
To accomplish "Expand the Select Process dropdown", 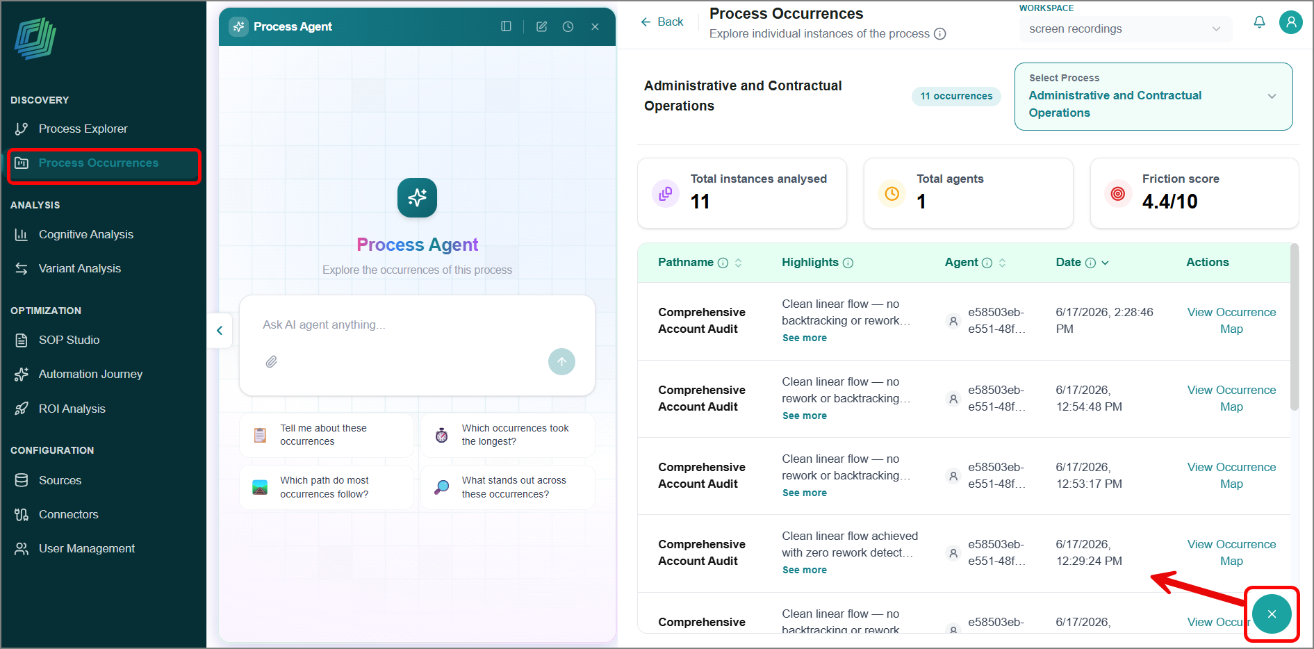I will 1153,97.
